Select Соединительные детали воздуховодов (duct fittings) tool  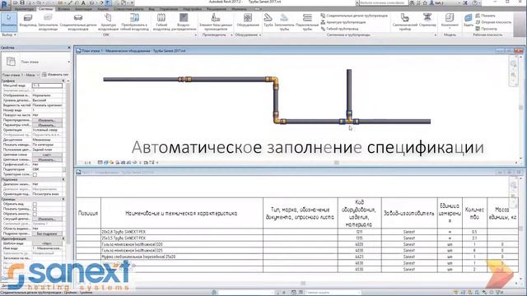[x=78, y=21]
